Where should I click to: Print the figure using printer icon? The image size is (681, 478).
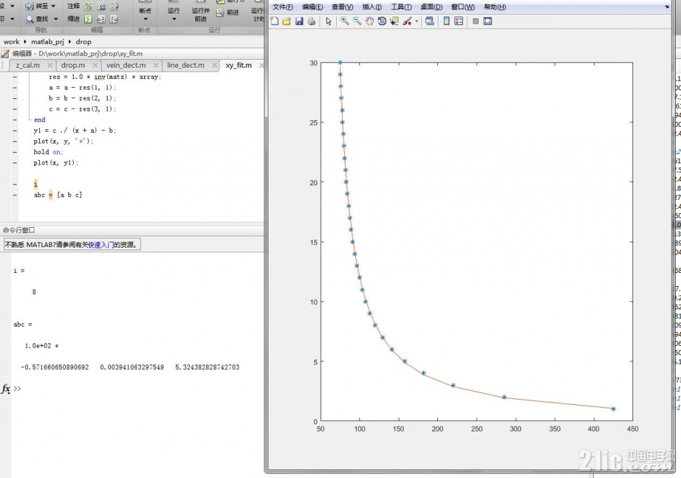pos(312,21)
